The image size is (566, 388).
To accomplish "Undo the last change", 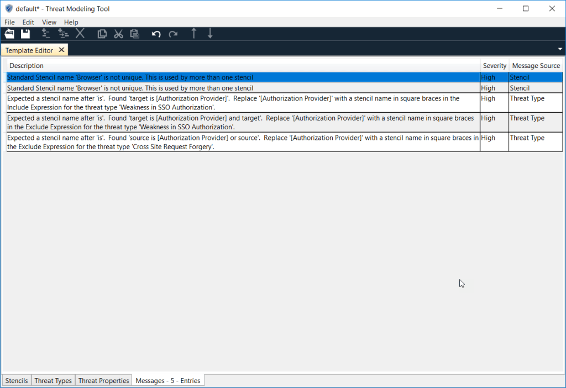I will [155, 33].
